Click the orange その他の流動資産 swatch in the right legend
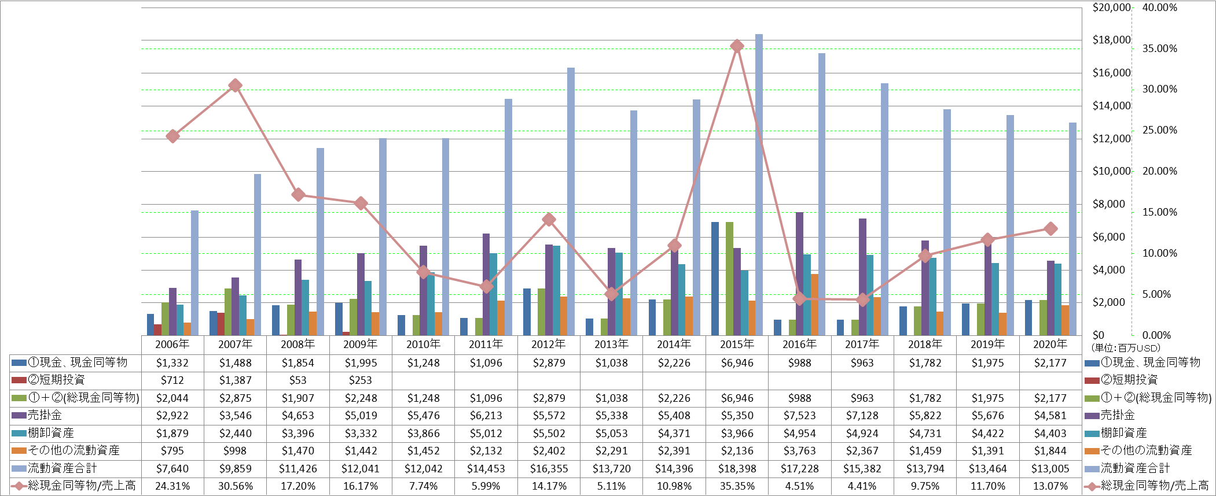Screen dimensions: 1216x496 coord(1092,451)
